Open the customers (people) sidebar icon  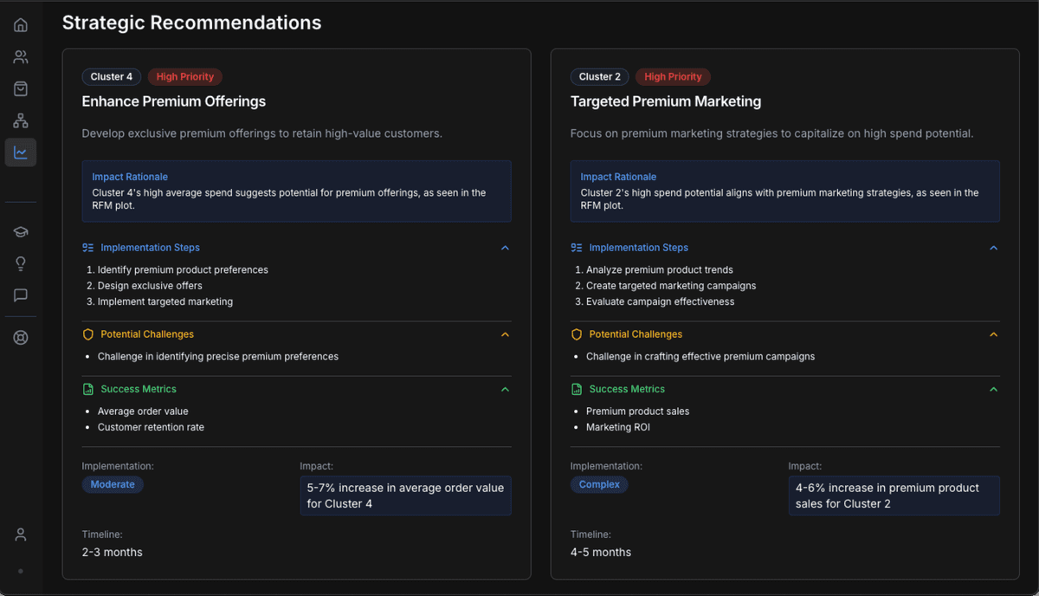pos(21,57)
